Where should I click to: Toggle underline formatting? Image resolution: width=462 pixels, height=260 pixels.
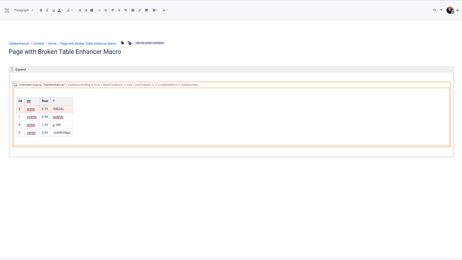[x=53, y=10]
